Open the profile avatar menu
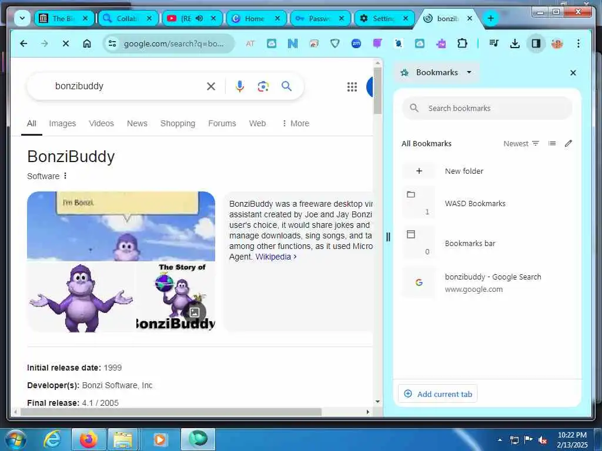The height and width of the screenshot is (451, 602). (x=557, y=43)
